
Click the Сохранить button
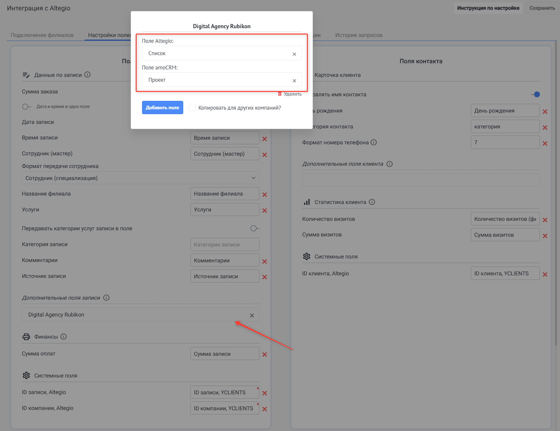point(542,8)
